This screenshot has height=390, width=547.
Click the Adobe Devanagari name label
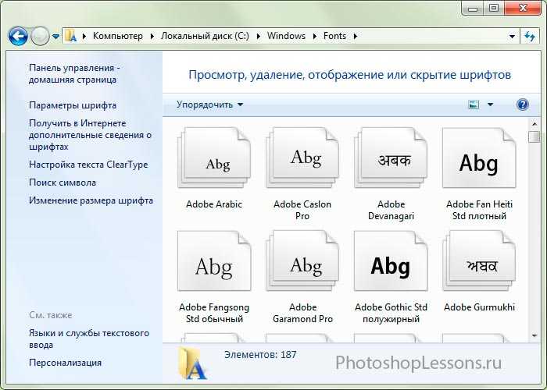[x=391, y=210]
